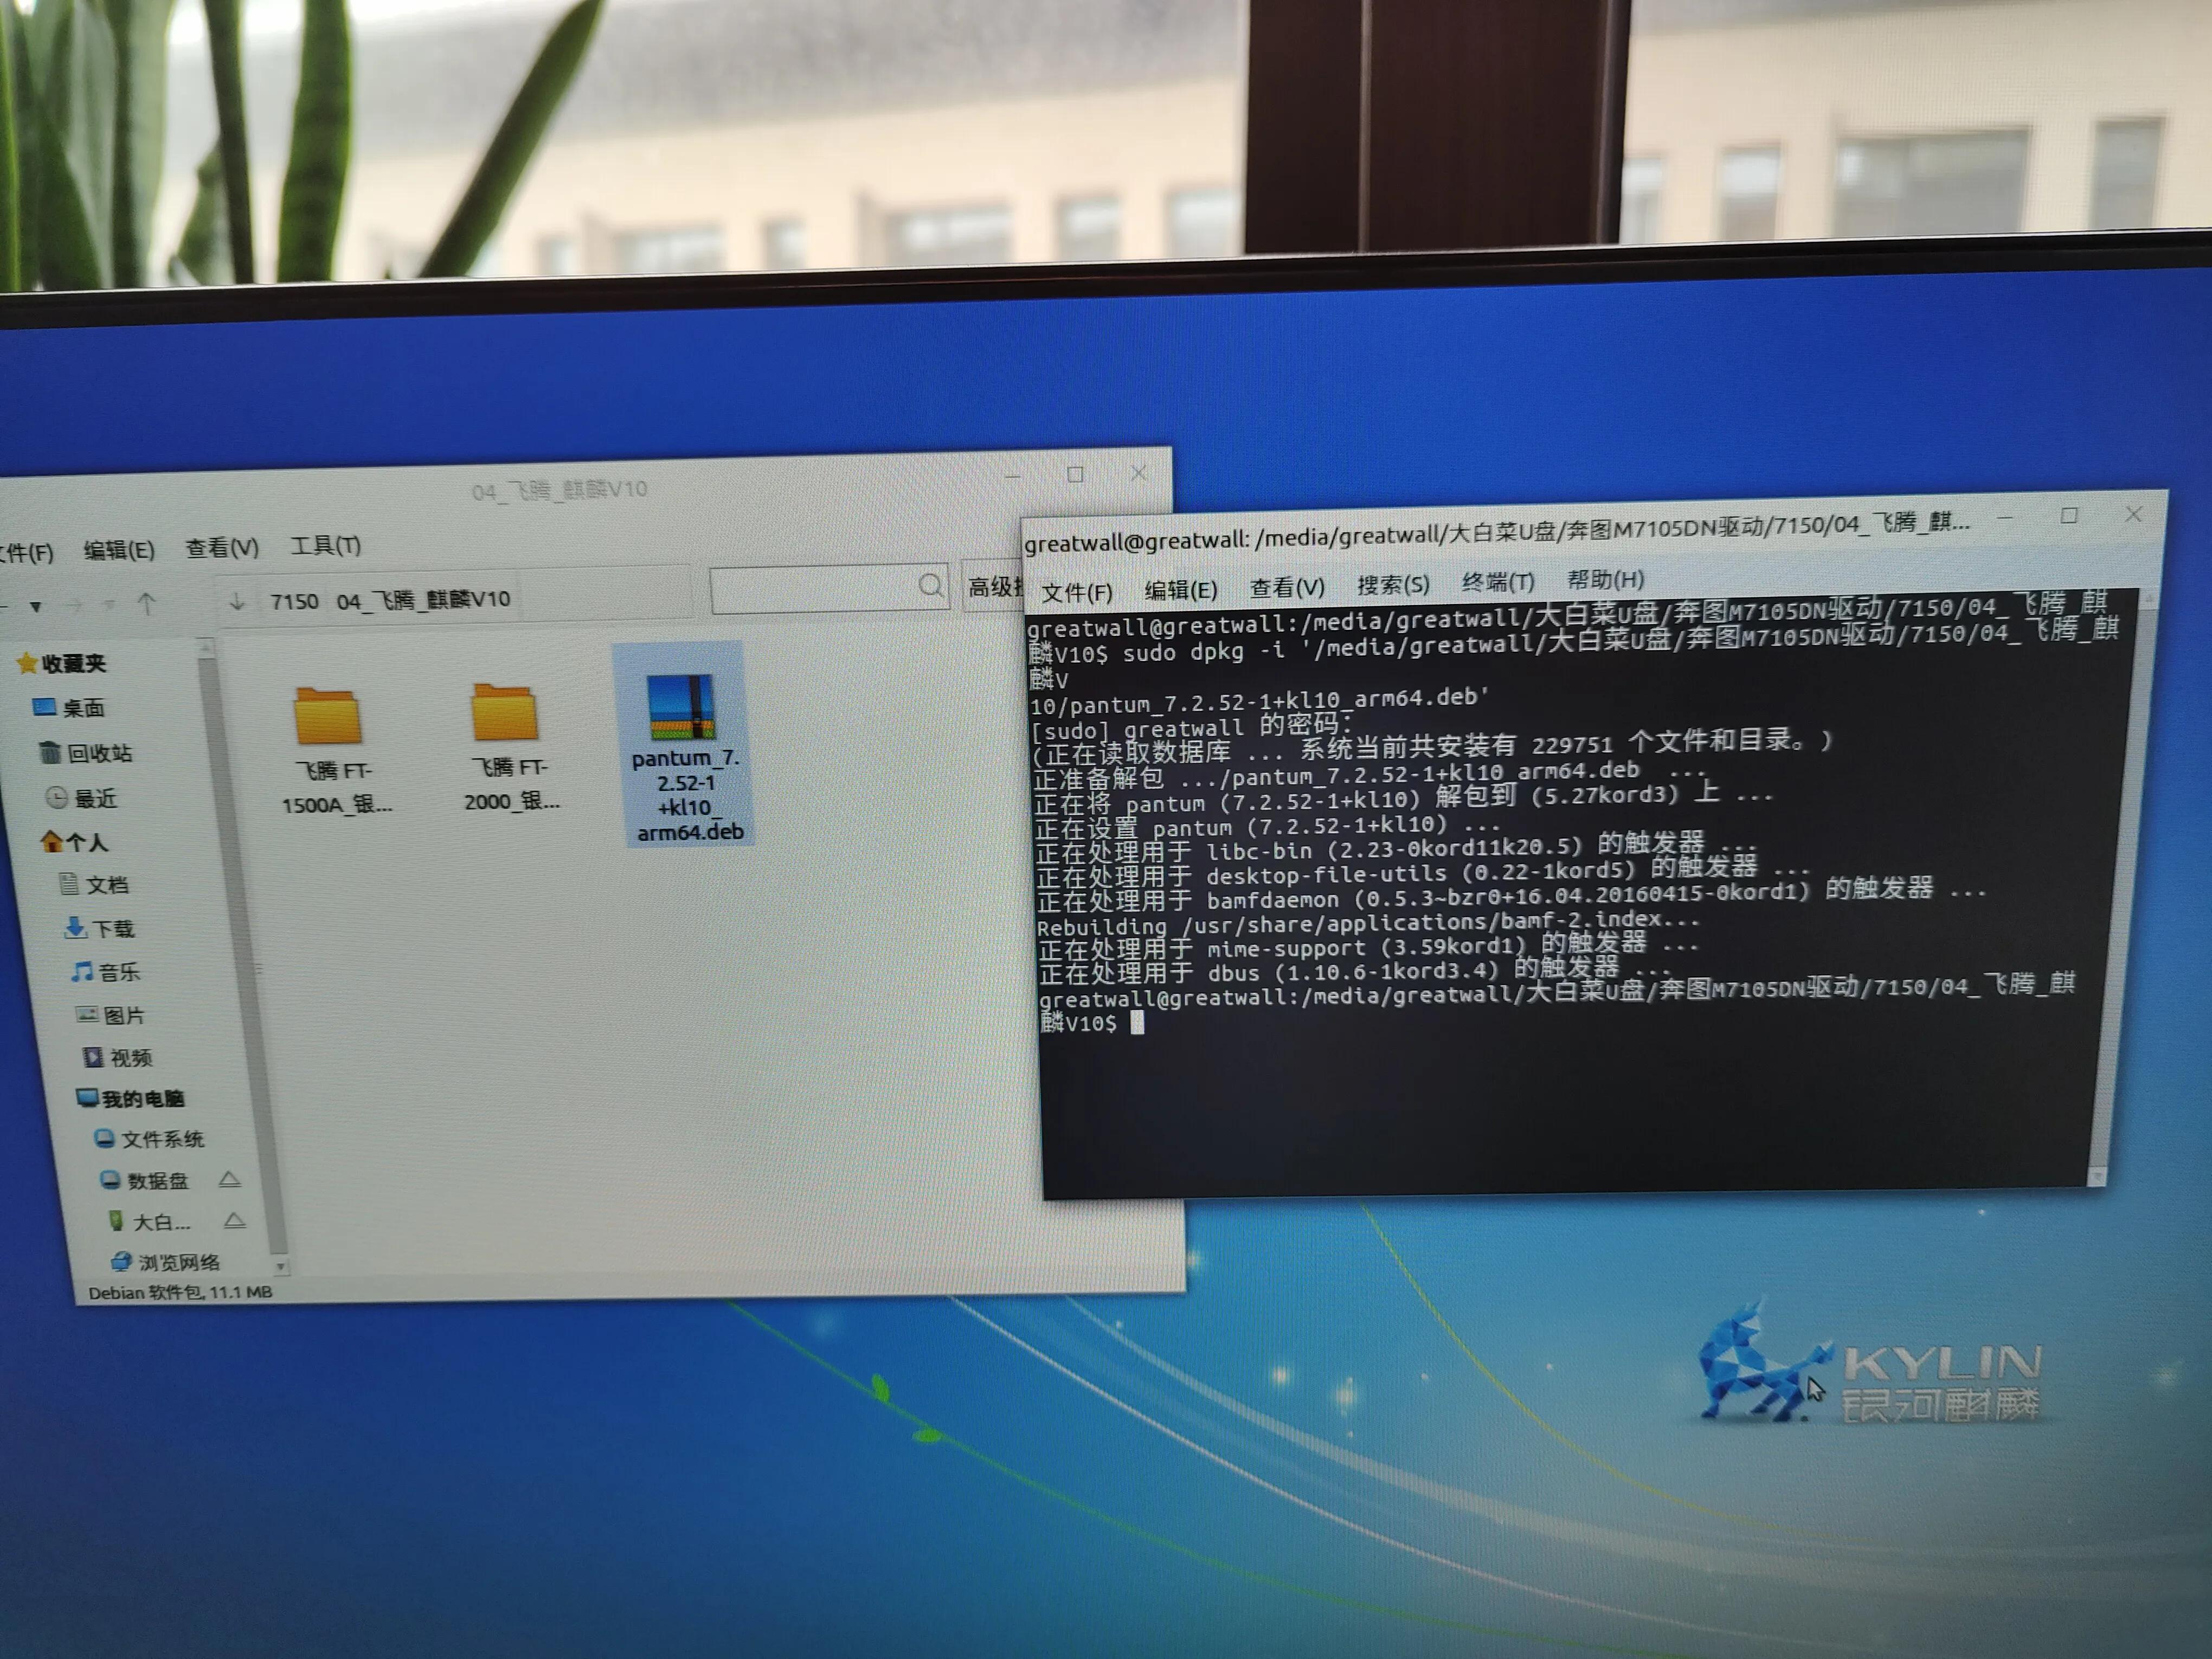This screenshot has height=1659, width=2212.
Task: Open 最近 in the sidebar
Action: click(x=82, y=798)
